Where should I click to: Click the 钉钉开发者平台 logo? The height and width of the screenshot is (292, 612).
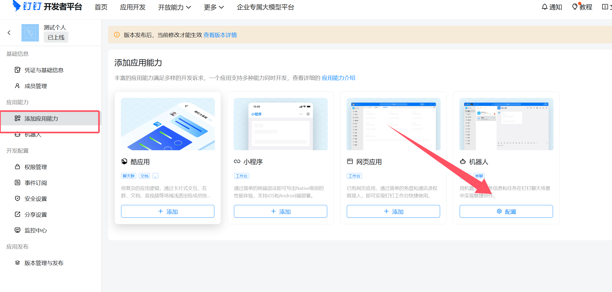[x=46, y=7]
